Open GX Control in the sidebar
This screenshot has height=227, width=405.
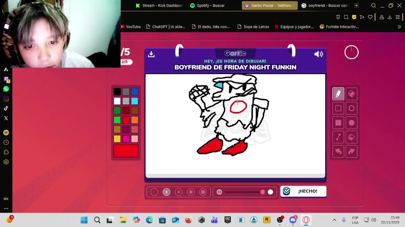(x=6, y=199)
